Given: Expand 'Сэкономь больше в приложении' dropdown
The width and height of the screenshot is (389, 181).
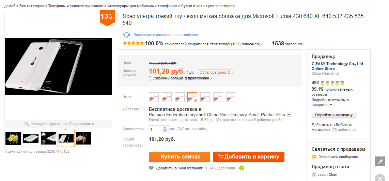Looking at the screenshot, I should point(212,78).
